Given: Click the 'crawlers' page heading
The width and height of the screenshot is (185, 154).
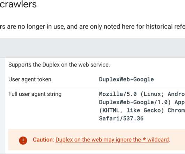Looking at the screenshot, I should [x=18, y=5].
